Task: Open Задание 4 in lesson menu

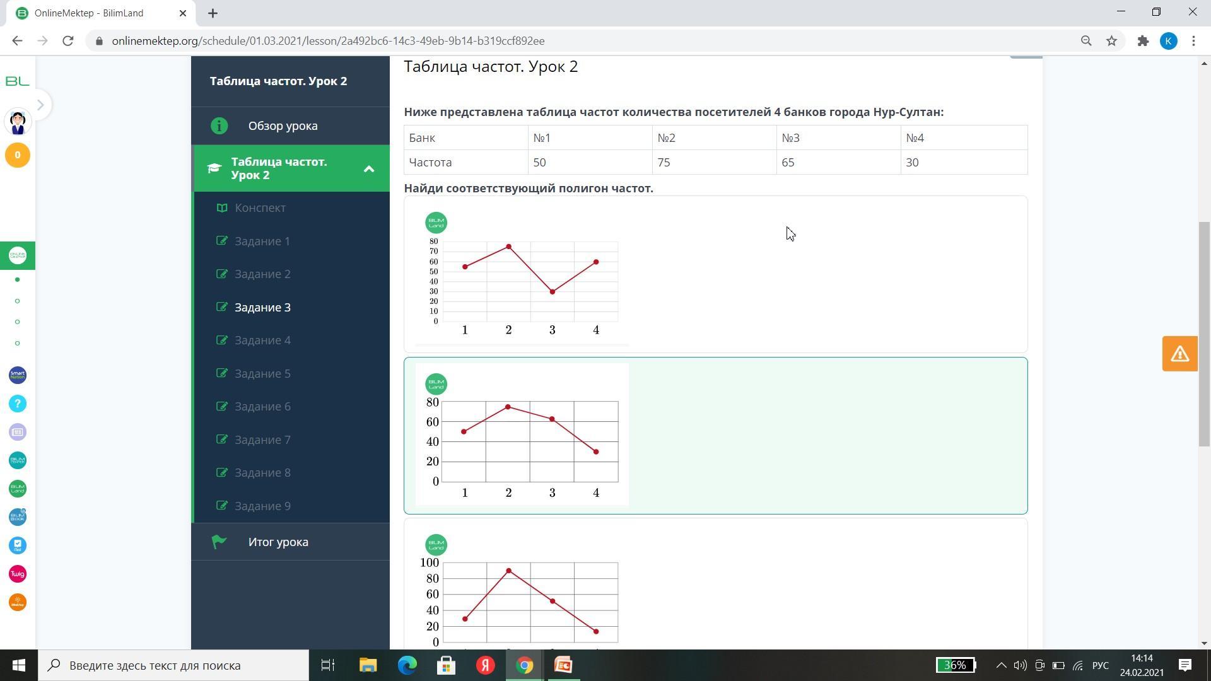Action: [x=262, y=340]
